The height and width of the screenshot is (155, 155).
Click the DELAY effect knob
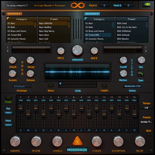140,142
